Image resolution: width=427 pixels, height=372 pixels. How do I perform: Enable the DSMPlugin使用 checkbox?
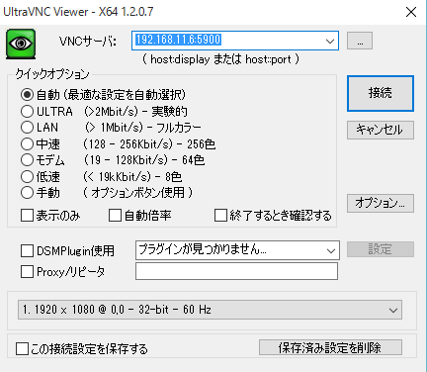click(x=27, y=250)
